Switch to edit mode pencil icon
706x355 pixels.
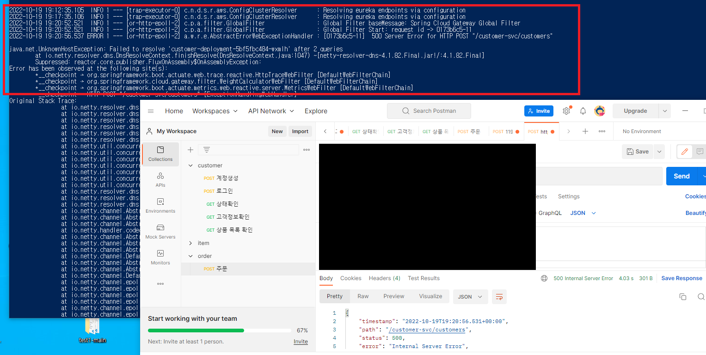(685, 152)
